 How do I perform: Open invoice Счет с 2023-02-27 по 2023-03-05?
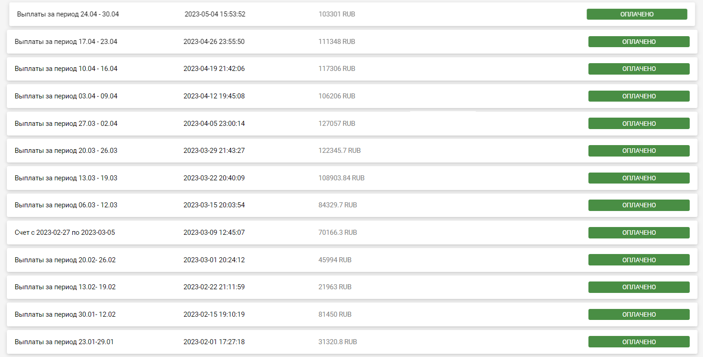click(x=352, y=233)
